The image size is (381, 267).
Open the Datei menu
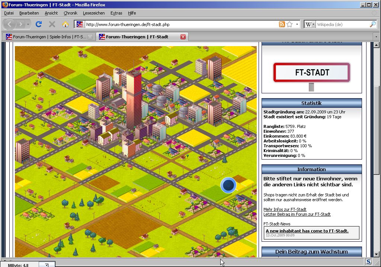point(9,13)
